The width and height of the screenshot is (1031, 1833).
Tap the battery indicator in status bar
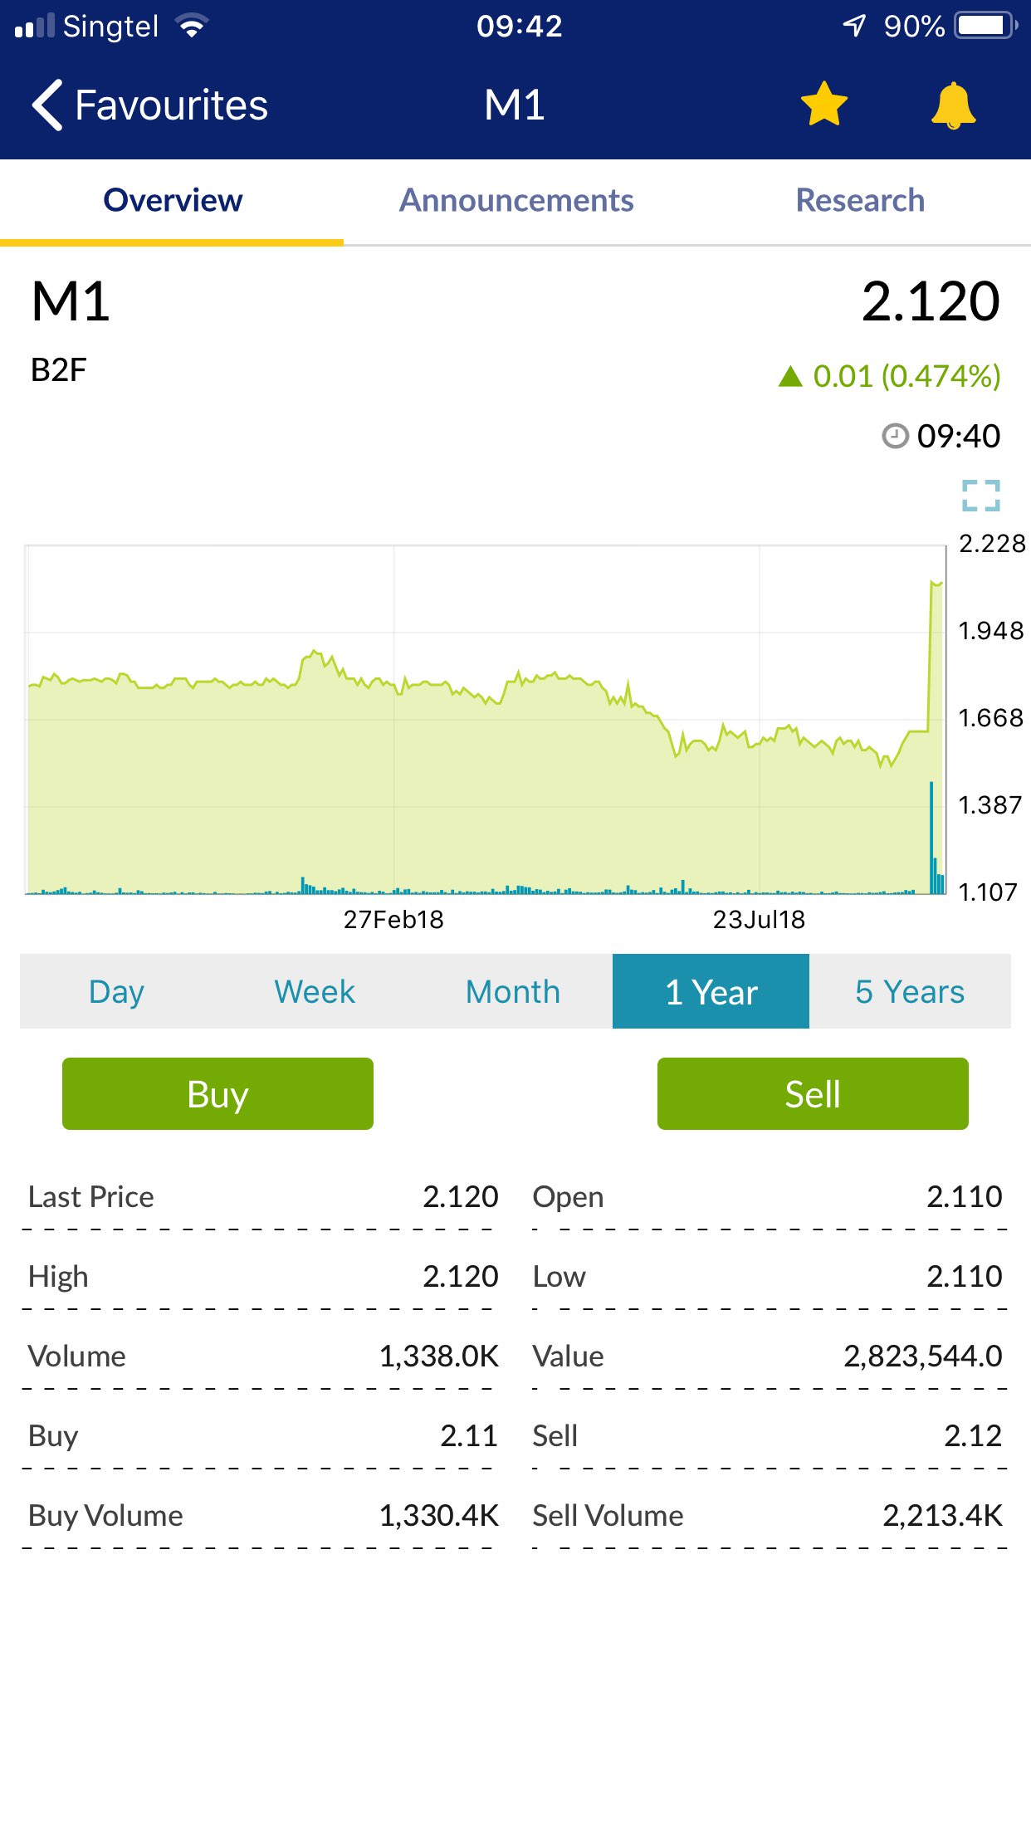coord(985,26)
